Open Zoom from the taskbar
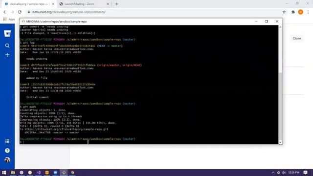This screenshot has height=176, width=313. pos(55,173)
